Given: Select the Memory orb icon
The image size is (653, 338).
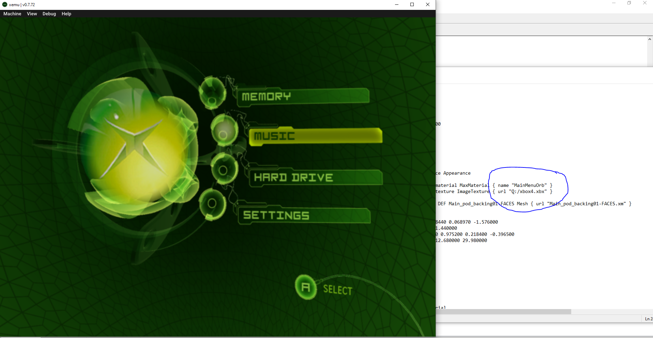Looking at the screenshot, I should (x=211, y=92).
